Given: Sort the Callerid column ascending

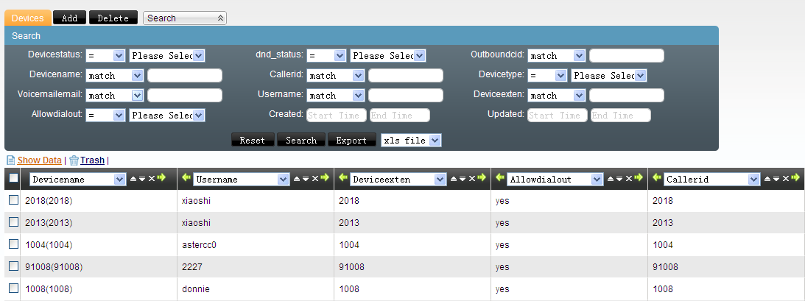Looking at the screenshot, I should pyautogui.click(x=767, y=178).
